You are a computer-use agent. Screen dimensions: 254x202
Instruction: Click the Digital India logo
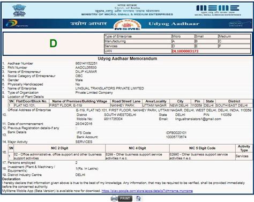coord(17,24)
